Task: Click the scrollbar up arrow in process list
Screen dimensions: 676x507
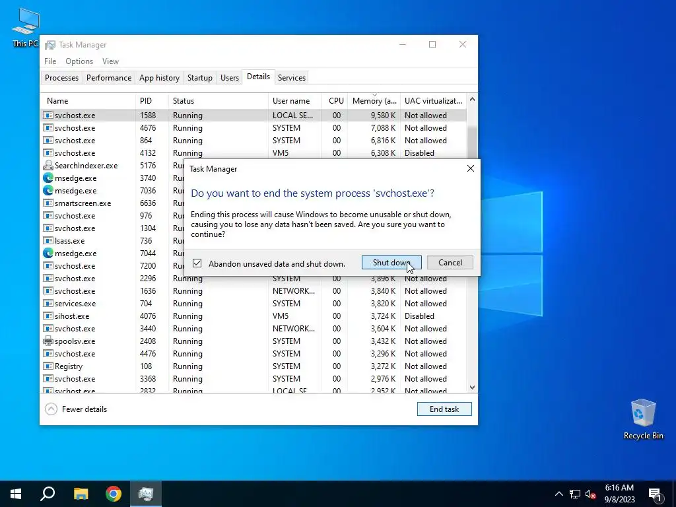Action: 472,99
